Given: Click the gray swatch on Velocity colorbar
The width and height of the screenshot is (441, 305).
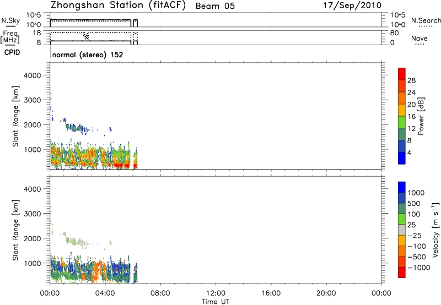Looking at the screenshot, I should point(402,230).
